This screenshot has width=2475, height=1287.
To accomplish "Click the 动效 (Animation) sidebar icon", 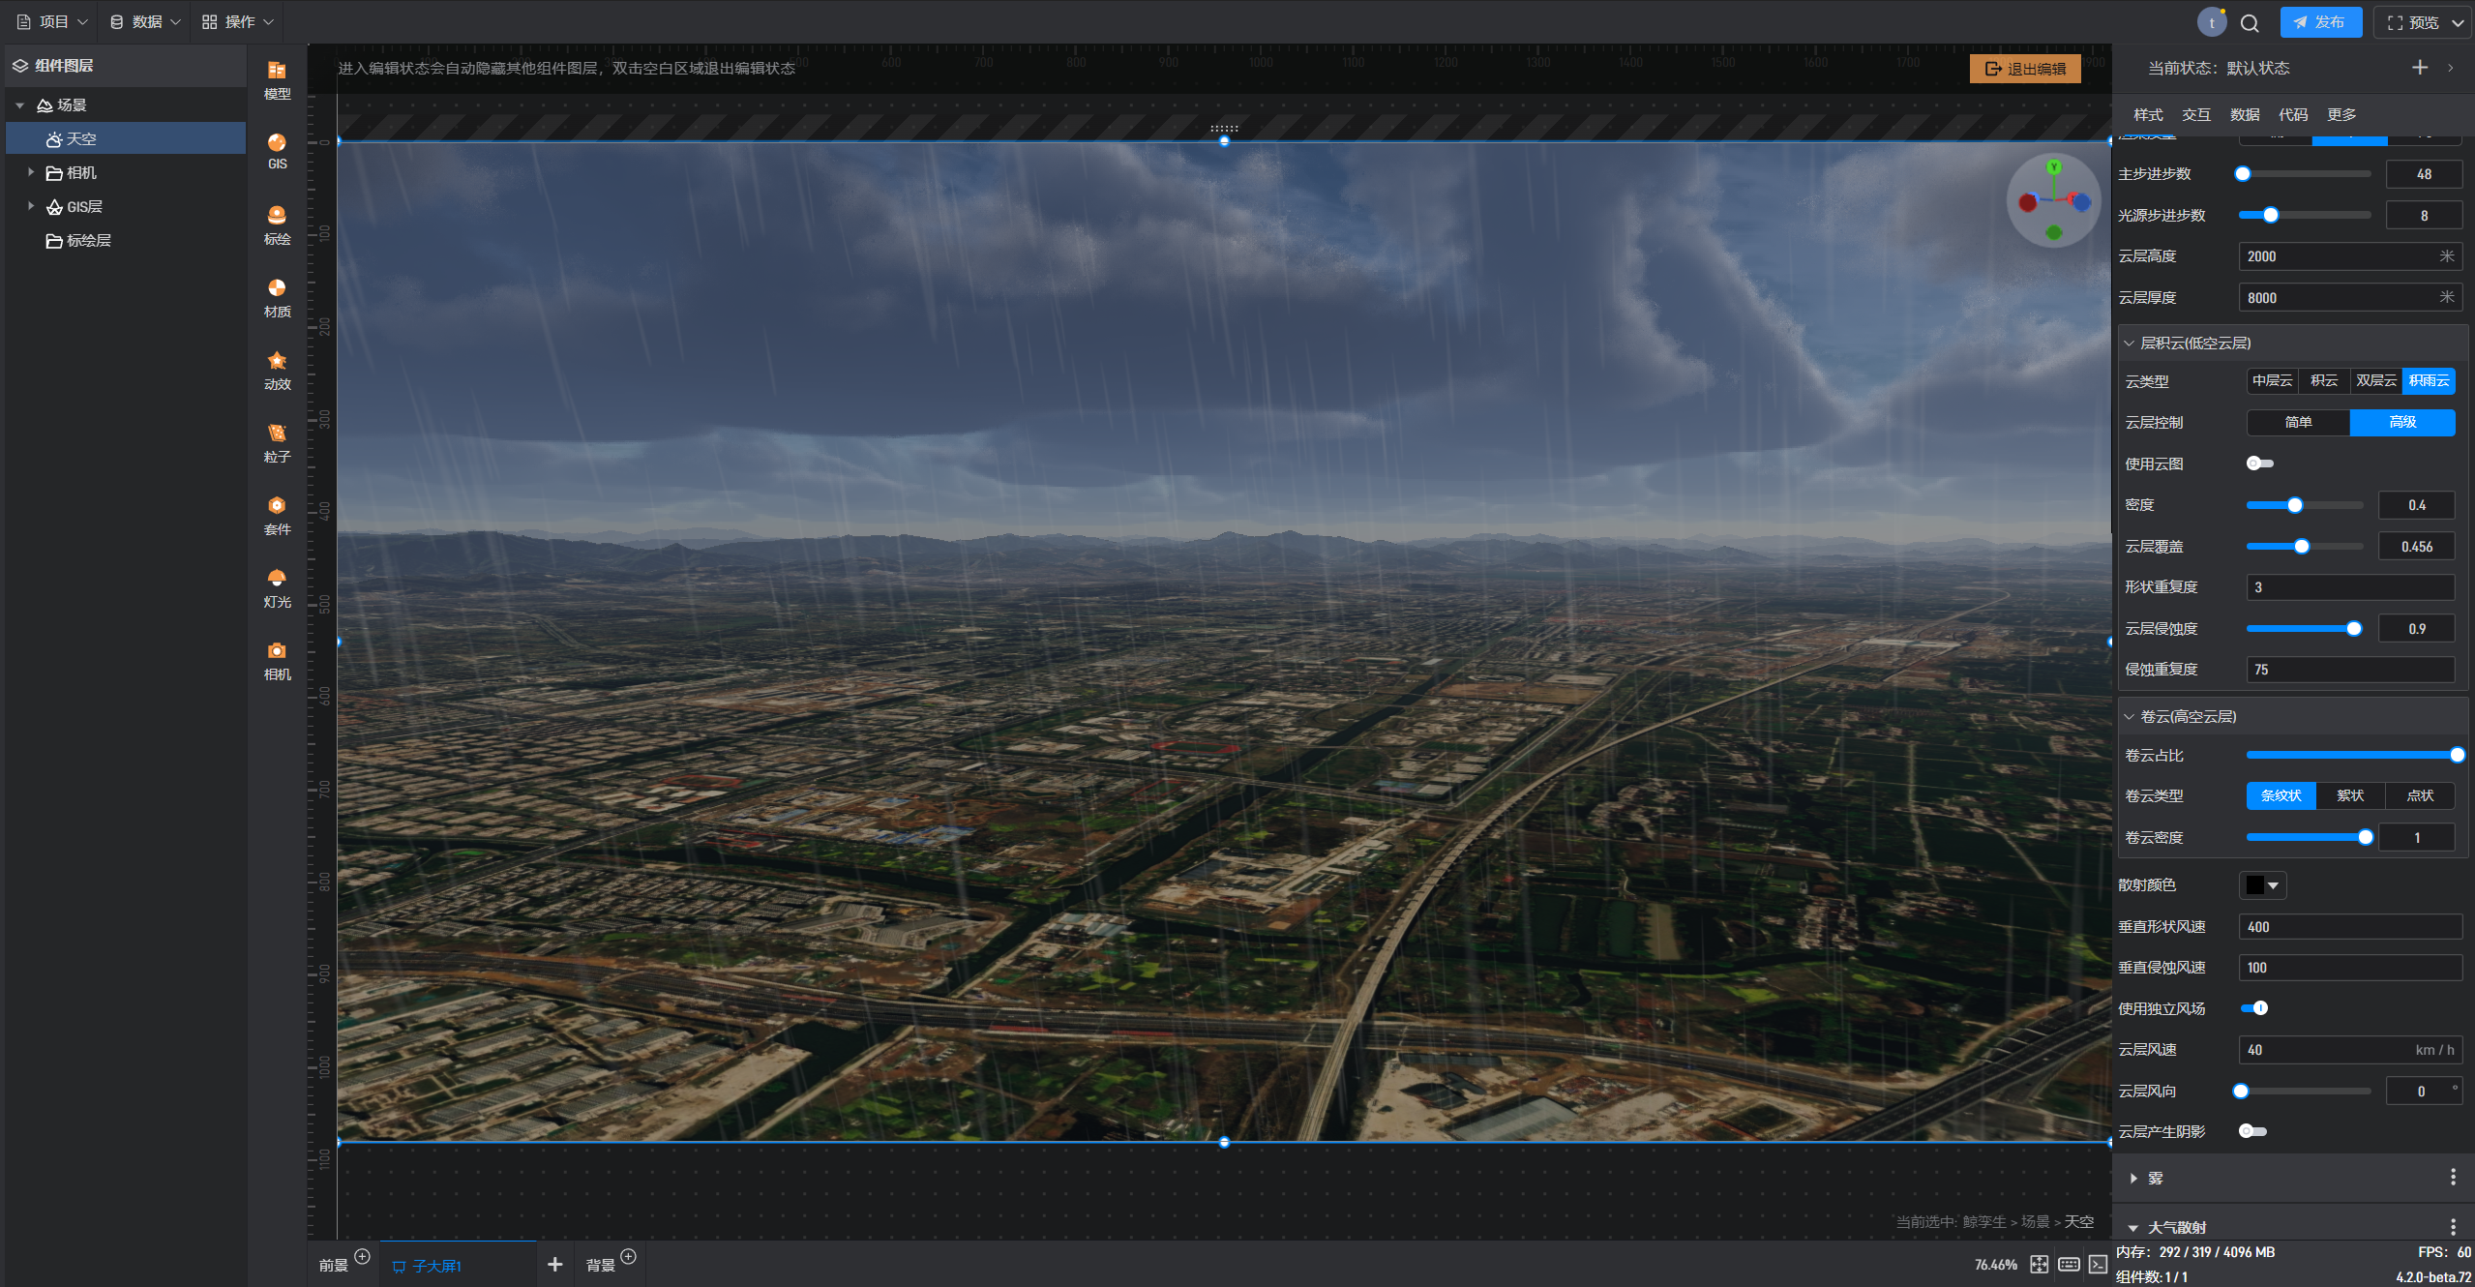I will 277,370.
